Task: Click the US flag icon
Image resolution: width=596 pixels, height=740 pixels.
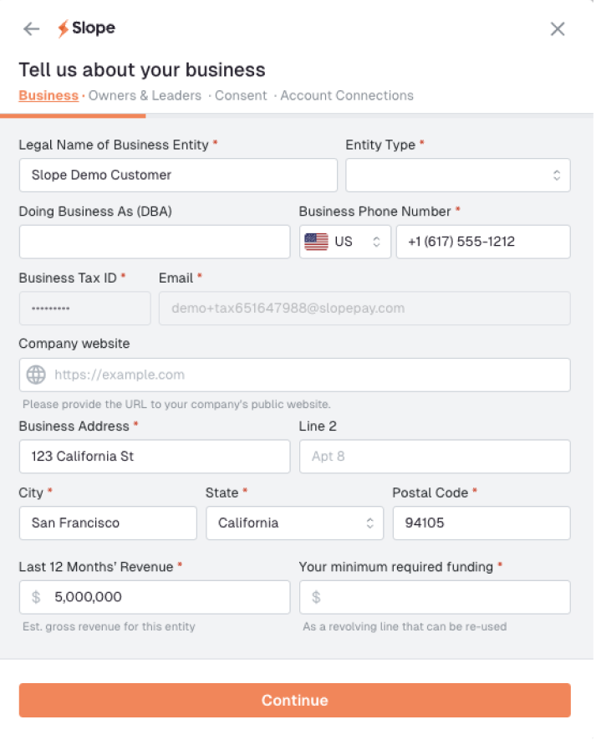Action: point(316,242)
